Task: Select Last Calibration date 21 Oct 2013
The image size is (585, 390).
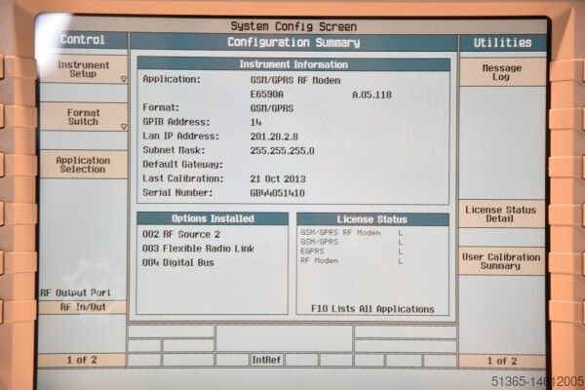Action: point(278,179)
